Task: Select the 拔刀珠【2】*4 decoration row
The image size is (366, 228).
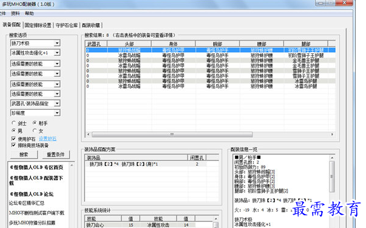Action: (146, 164)
